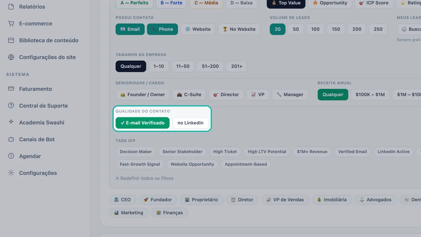Choose company size 1–10
421x237 pixels.
(x=159, y=66)
